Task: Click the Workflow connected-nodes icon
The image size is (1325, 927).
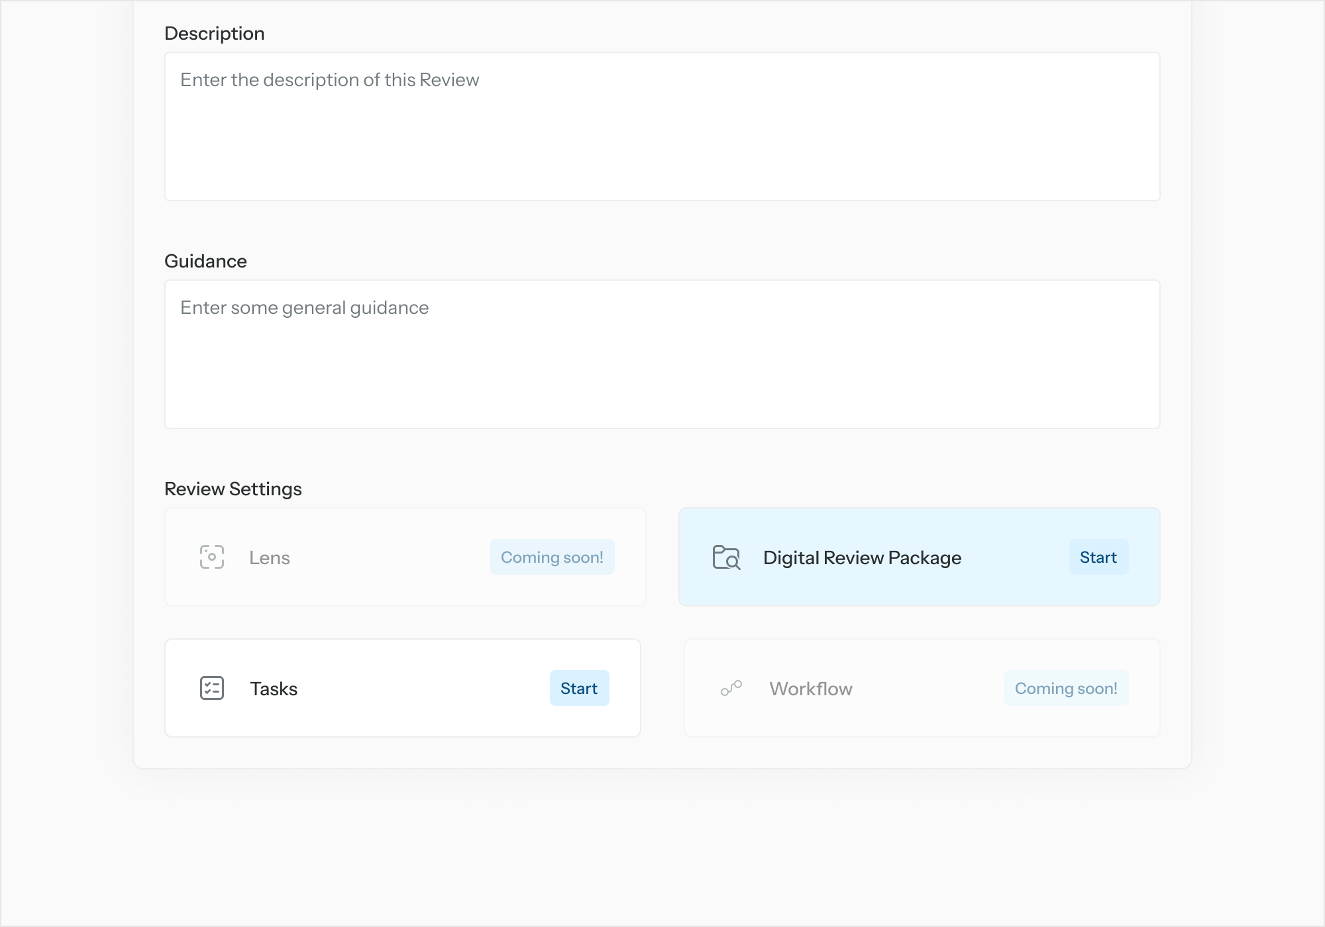Action: (x=731, y=688)
